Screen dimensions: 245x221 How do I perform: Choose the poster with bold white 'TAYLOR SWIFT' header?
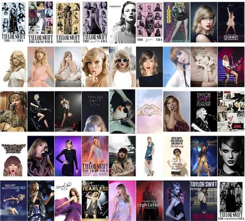(204, 200)
